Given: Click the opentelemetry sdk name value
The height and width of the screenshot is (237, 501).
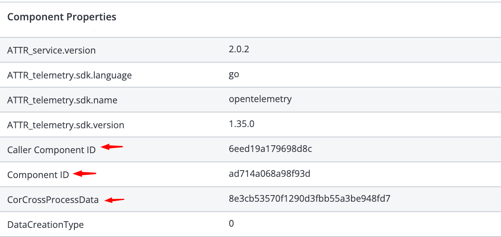Looking at the screenshot, I should [260, 99].
